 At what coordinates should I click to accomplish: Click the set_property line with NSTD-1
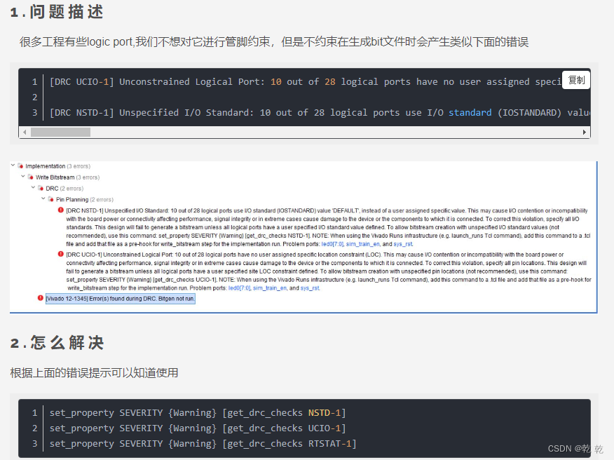tap(198, 412)
